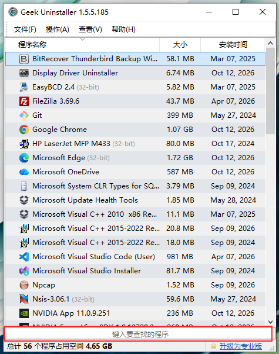Viewport: 279px width, 354px height.
Task: Click the Microsoft Visual Studio Installer text
Action: (x=87, y=271)
